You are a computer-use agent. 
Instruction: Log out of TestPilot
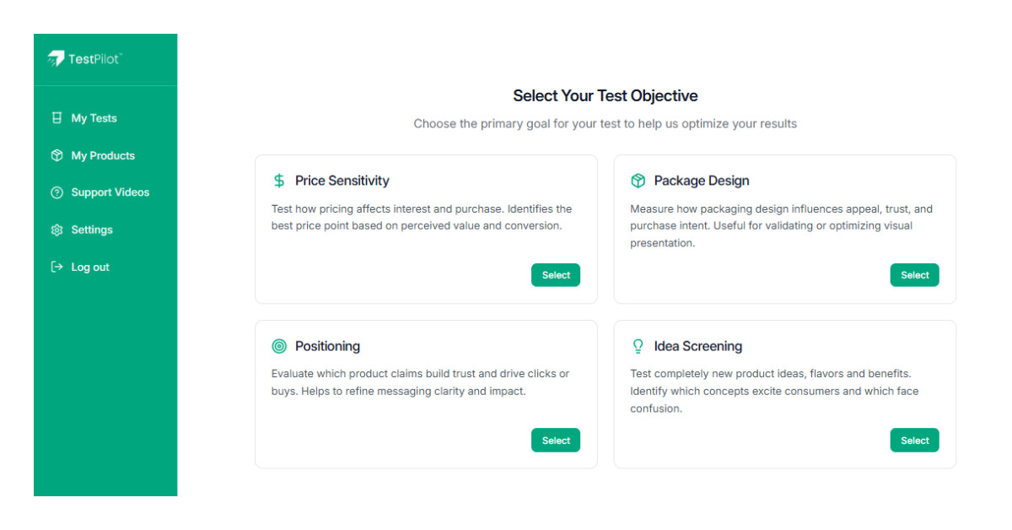(x=89, y=267)
